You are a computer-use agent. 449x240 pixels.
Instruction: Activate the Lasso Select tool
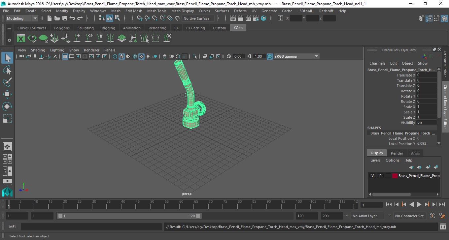pyautogui.click(x=7, y=70)
